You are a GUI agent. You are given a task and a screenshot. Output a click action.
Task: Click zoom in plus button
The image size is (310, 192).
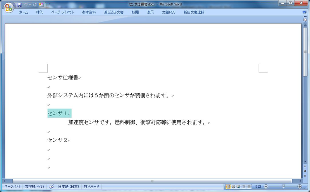(x=300, y=187)
